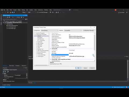Click the status bar Ready icon
This screenshot has width=129, height=97.
[1, 87]
